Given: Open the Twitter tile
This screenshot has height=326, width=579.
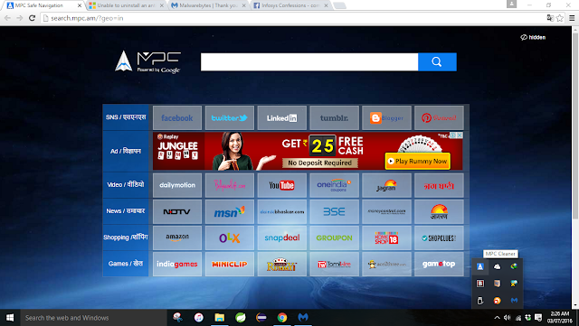Looking at the screenshot, I should 230,118.
